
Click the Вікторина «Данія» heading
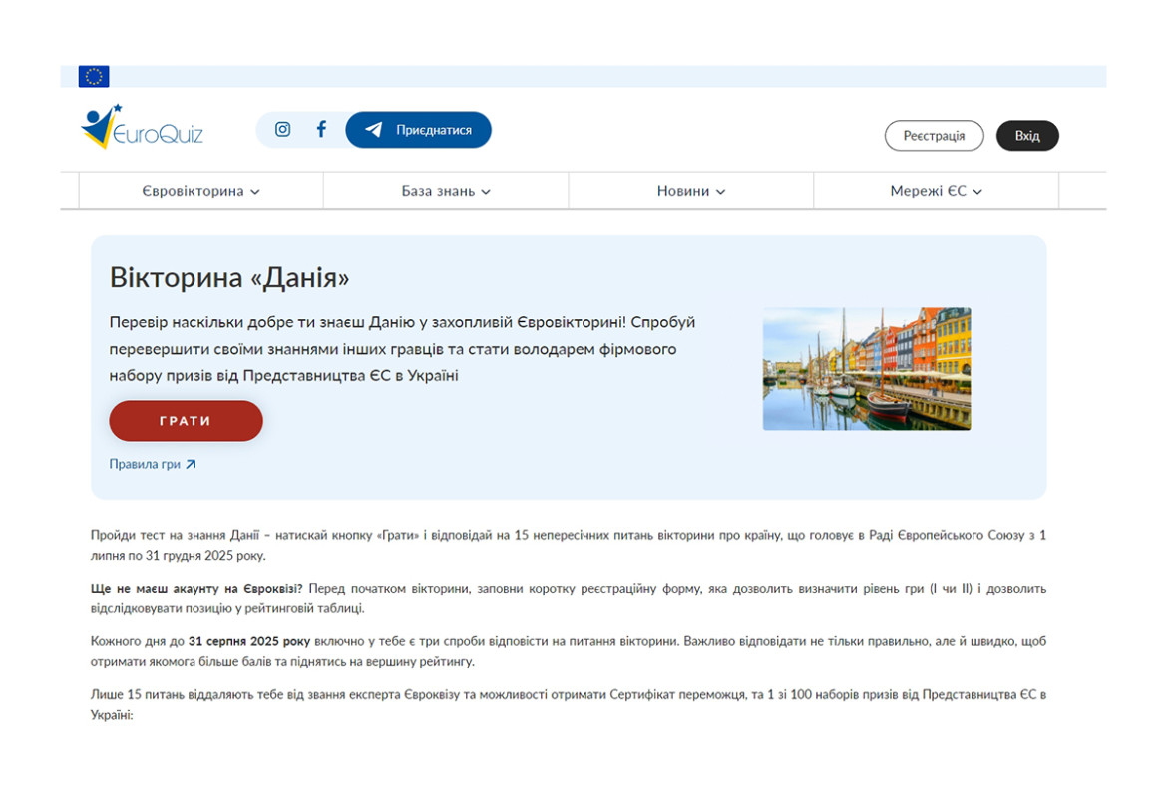click(229, 278)
